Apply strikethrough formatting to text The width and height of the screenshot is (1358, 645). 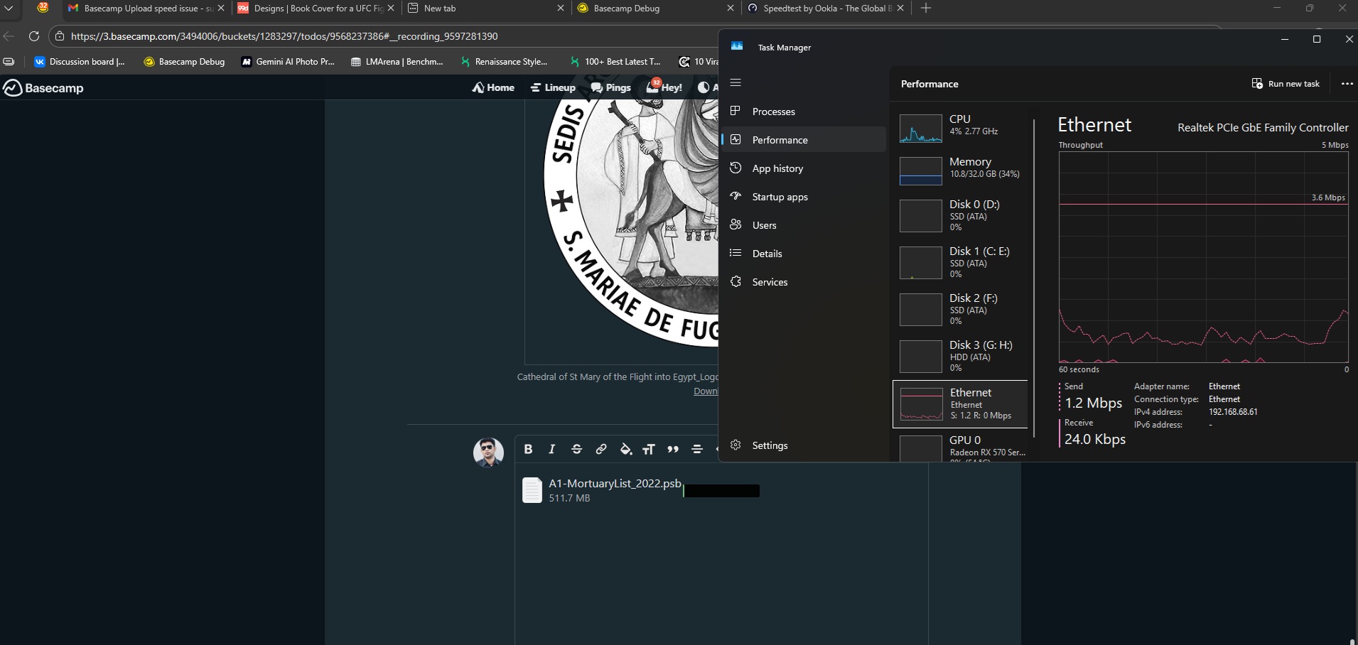coord(576,449)
